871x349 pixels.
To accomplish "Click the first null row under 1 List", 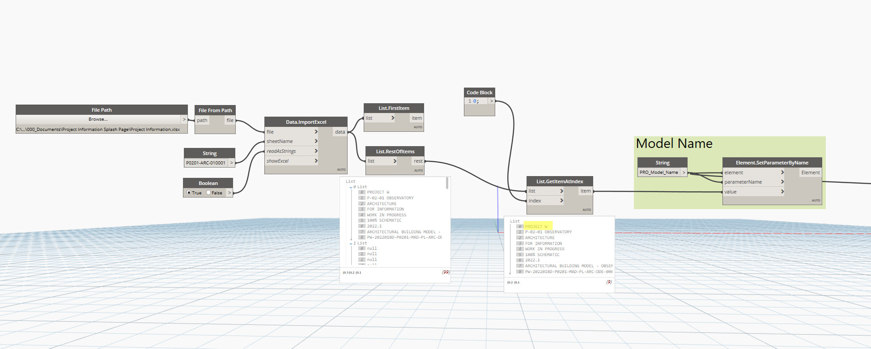I will (x=372, y=248).
